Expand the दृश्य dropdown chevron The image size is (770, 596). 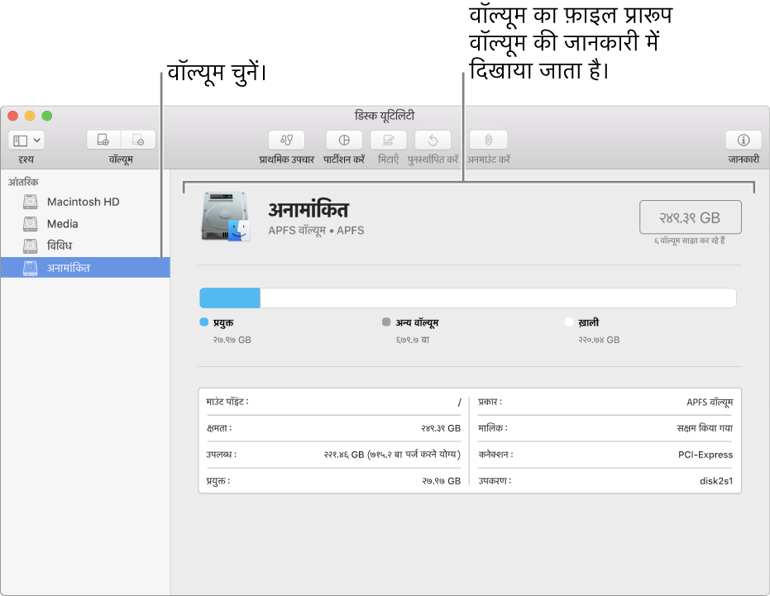(x=37, y=141)
